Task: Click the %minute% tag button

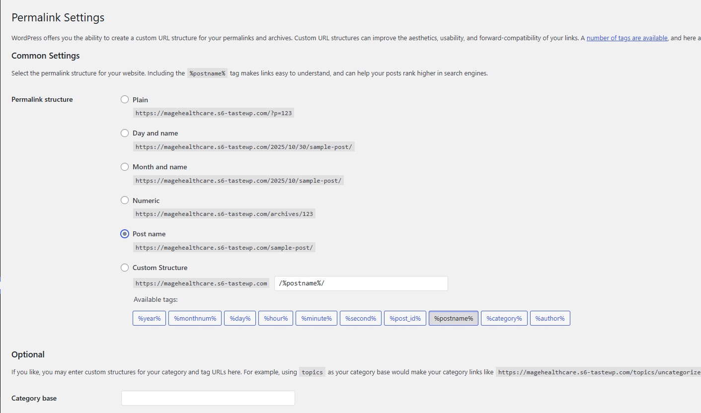Action: pos(316,318)
